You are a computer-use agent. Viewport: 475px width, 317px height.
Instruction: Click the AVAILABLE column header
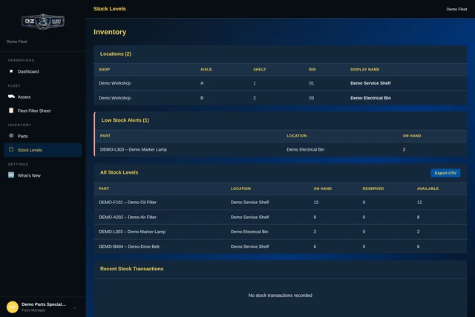(x=427, y=189)
